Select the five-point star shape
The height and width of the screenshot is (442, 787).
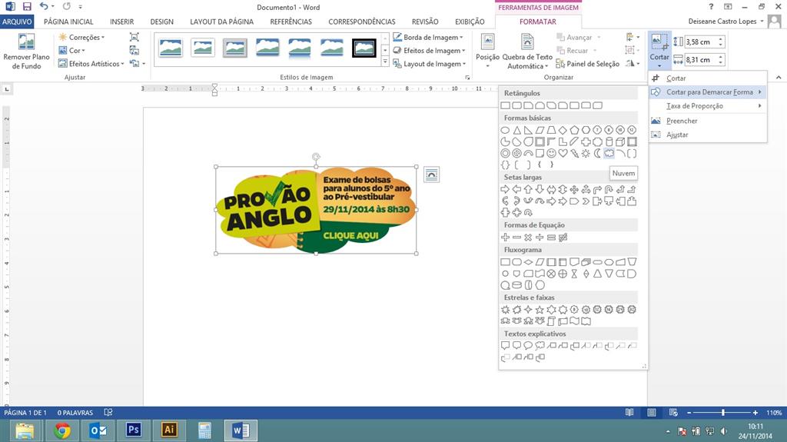540,309
